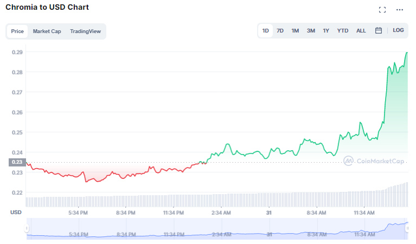416x244 pixels.
Task: Click the 0.25 y-axis label
Action: pyautogui.click(x=17, y=132)
